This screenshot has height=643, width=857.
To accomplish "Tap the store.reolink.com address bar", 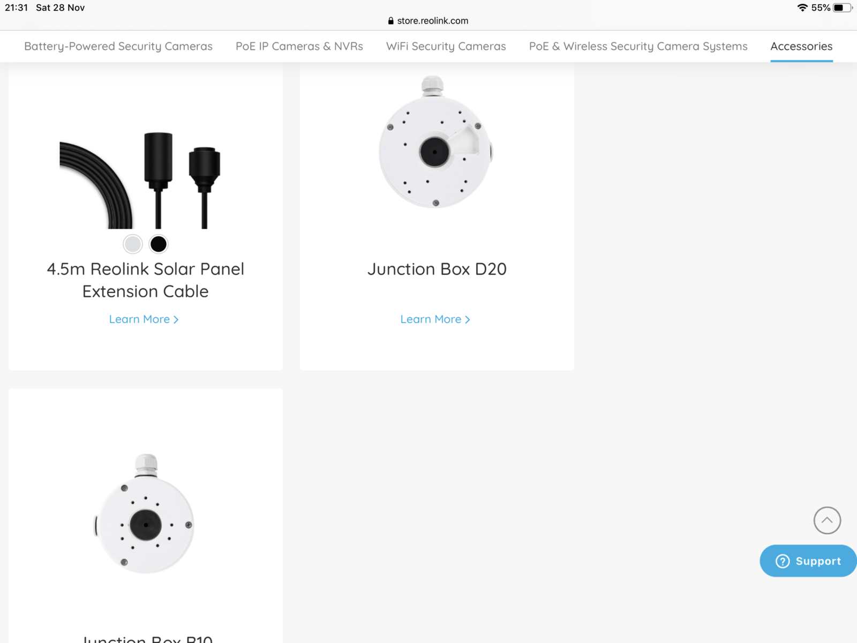I will (x=433, y=21).
